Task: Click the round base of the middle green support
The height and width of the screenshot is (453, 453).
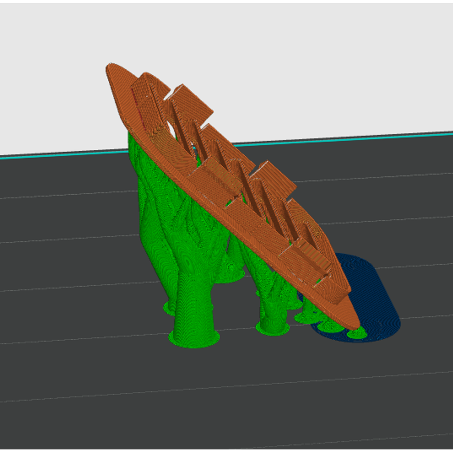Action: (x=273, y=328)
